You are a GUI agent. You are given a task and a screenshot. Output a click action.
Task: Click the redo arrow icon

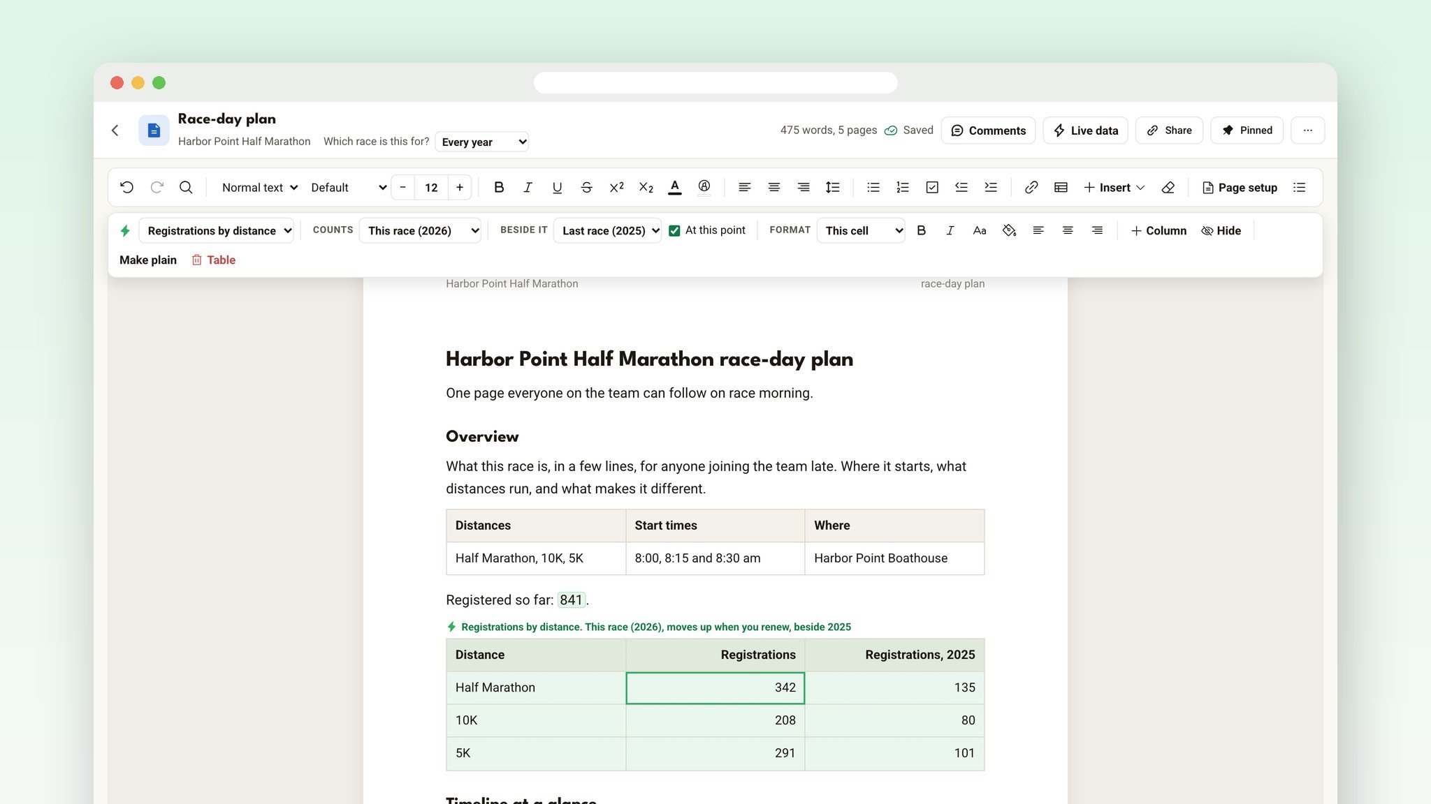point(157,187)
